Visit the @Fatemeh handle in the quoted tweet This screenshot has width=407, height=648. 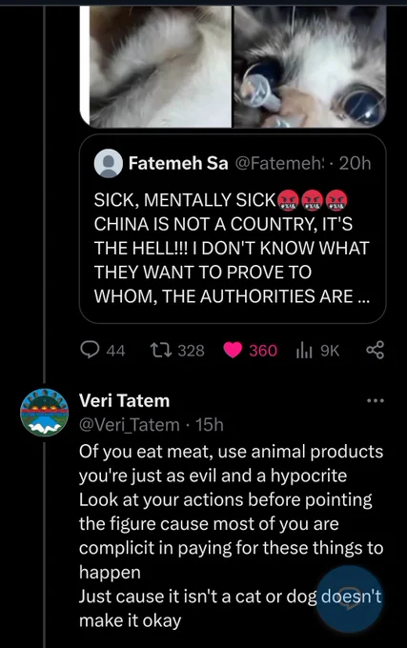click(280, 164)
